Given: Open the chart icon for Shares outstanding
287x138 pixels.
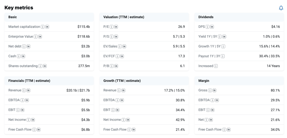Looking at the screenshot, I should 45,66.
